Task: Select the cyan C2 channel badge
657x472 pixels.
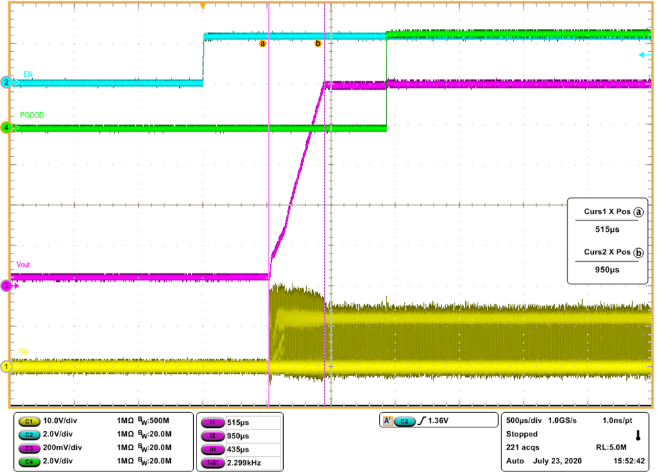Action: pos(31,434)
